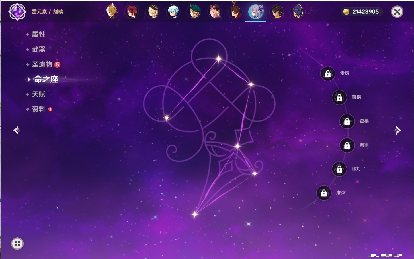Viewport: 414px width, 259px height.
Task: Select the 命之座 constellation page
Action: coord(46,79)
